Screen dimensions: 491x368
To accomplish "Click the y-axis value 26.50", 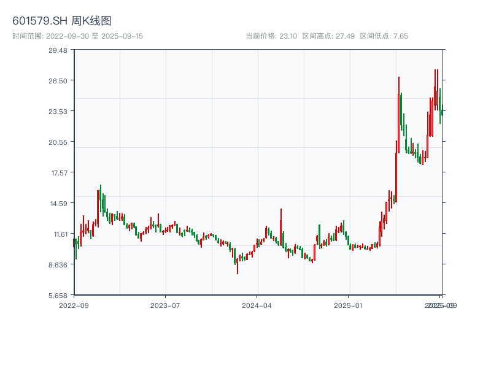I will pyautogui.click(x=58, y=81).
